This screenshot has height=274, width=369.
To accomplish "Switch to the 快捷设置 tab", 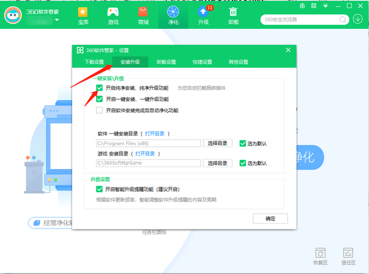I will click(x=202, y=62).
